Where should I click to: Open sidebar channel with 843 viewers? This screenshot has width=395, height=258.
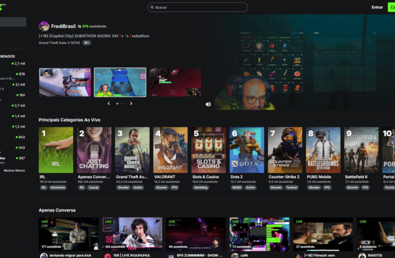(x=13, y=137)
